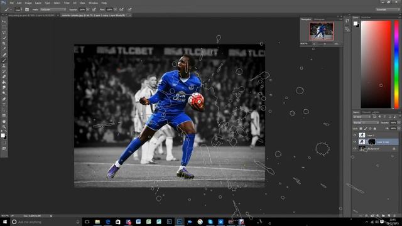Select the Crop tool
The height and width of the screenshot is (226, 402).
[4, 43]
